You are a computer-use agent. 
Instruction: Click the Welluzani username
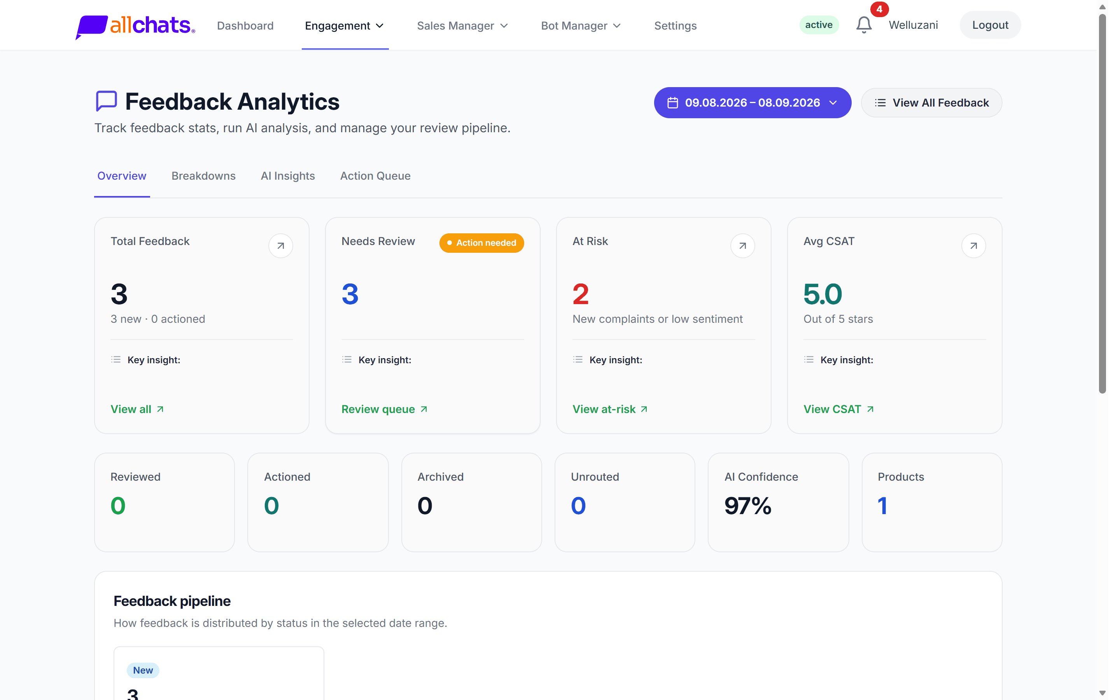913,25
